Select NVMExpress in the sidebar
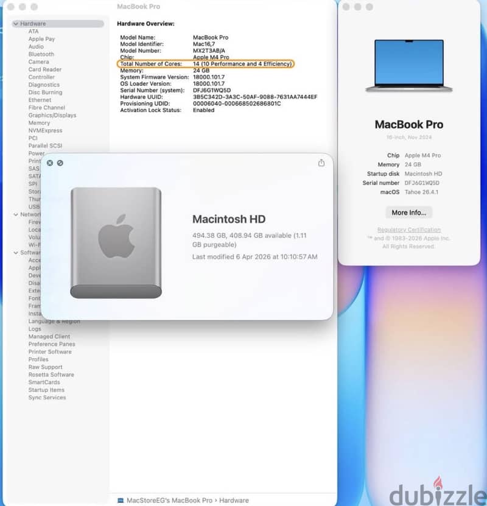Image resolution: width=487 pixels, height=506 pixels. (x=46, y=131)
